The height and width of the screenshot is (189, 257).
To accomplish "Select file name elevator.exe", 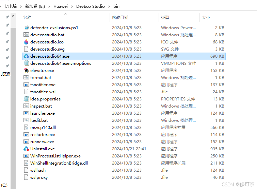I will [x=42, y=70].
